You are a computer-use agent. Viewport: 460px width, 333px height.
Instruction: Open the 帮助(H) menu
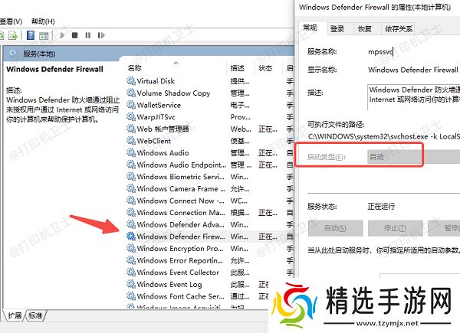click(43, 21)
